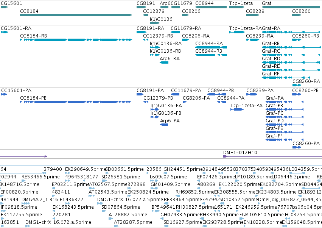Open the EP00820.3prime EST label
This screenshot has width=322, height=228.
coord(19,192)
